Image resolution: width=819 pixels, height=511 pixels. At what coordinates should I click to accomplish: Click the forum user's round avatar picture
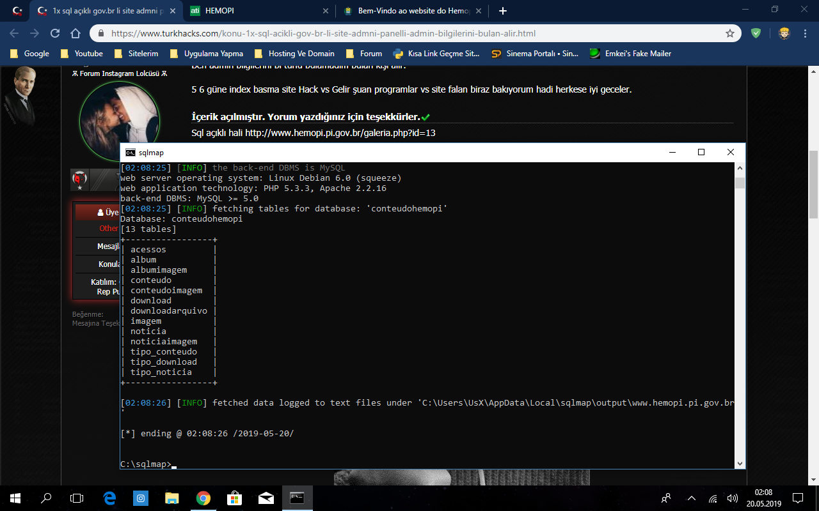coord(119,121)
